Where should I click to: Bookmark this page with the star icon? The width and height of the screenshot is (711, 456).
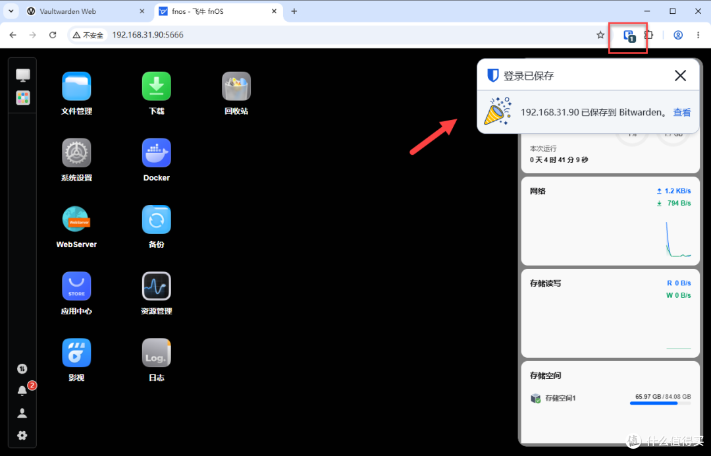(x=600, y=35)
